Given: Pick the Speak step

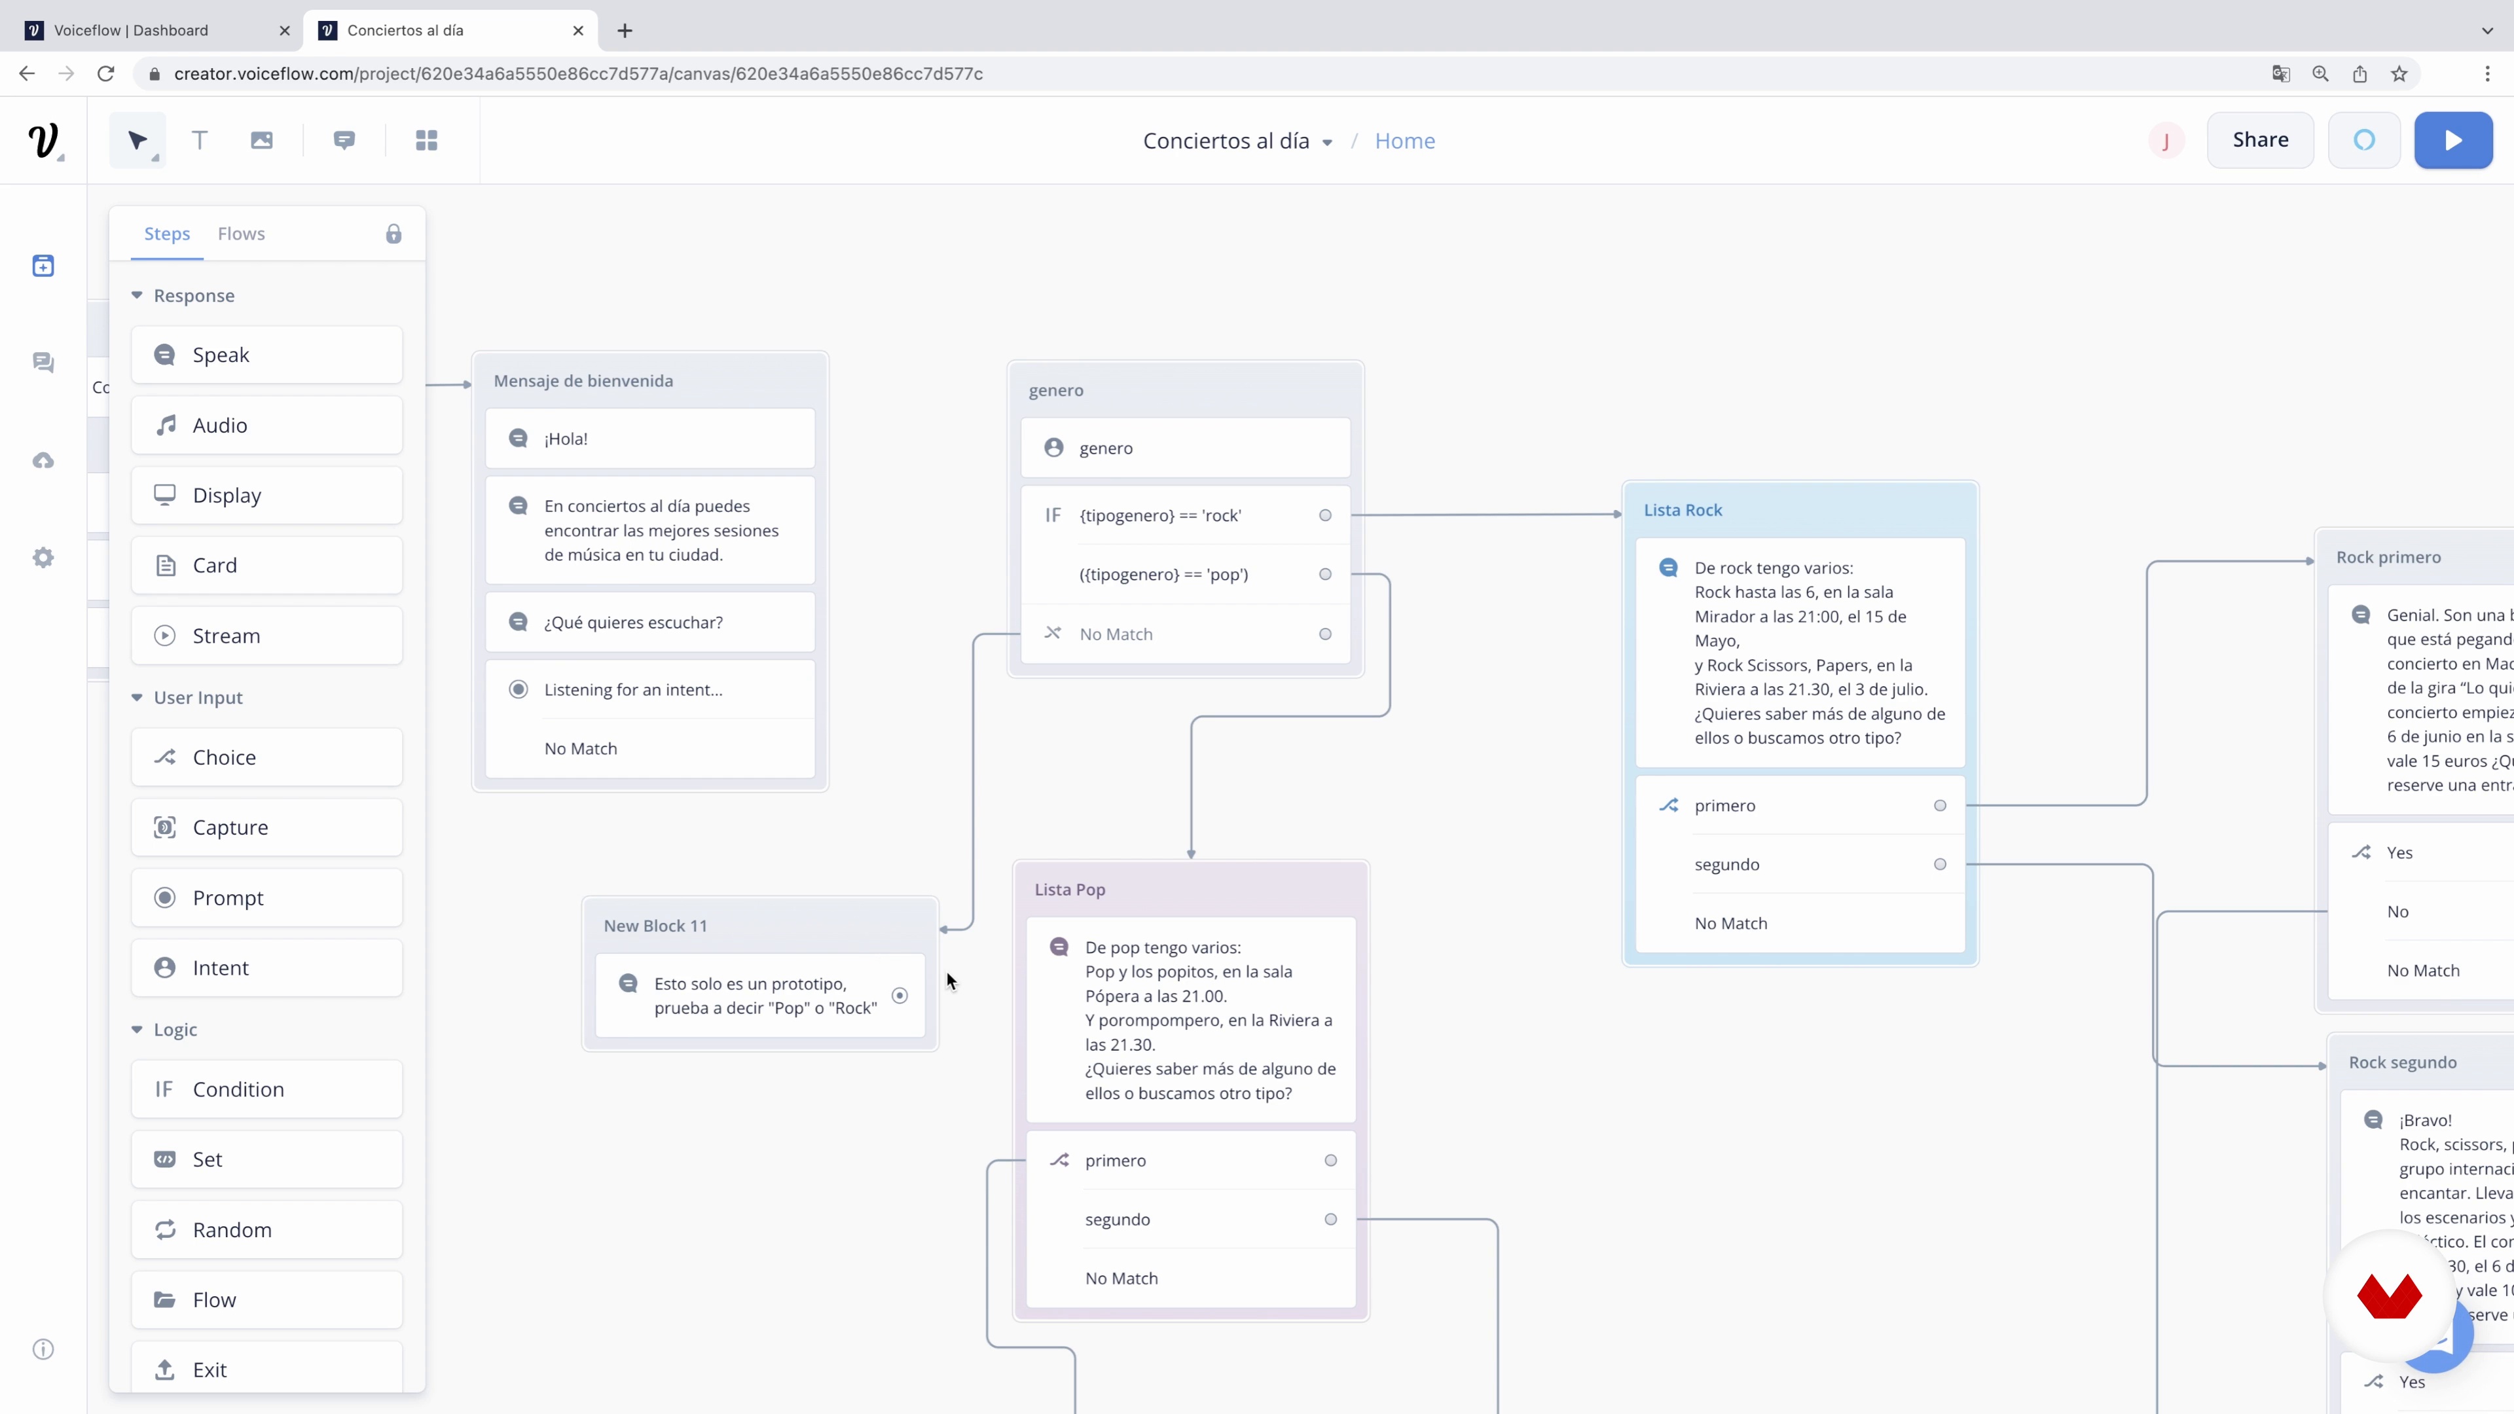Looking at the screenshot, I should click(266, 355).
